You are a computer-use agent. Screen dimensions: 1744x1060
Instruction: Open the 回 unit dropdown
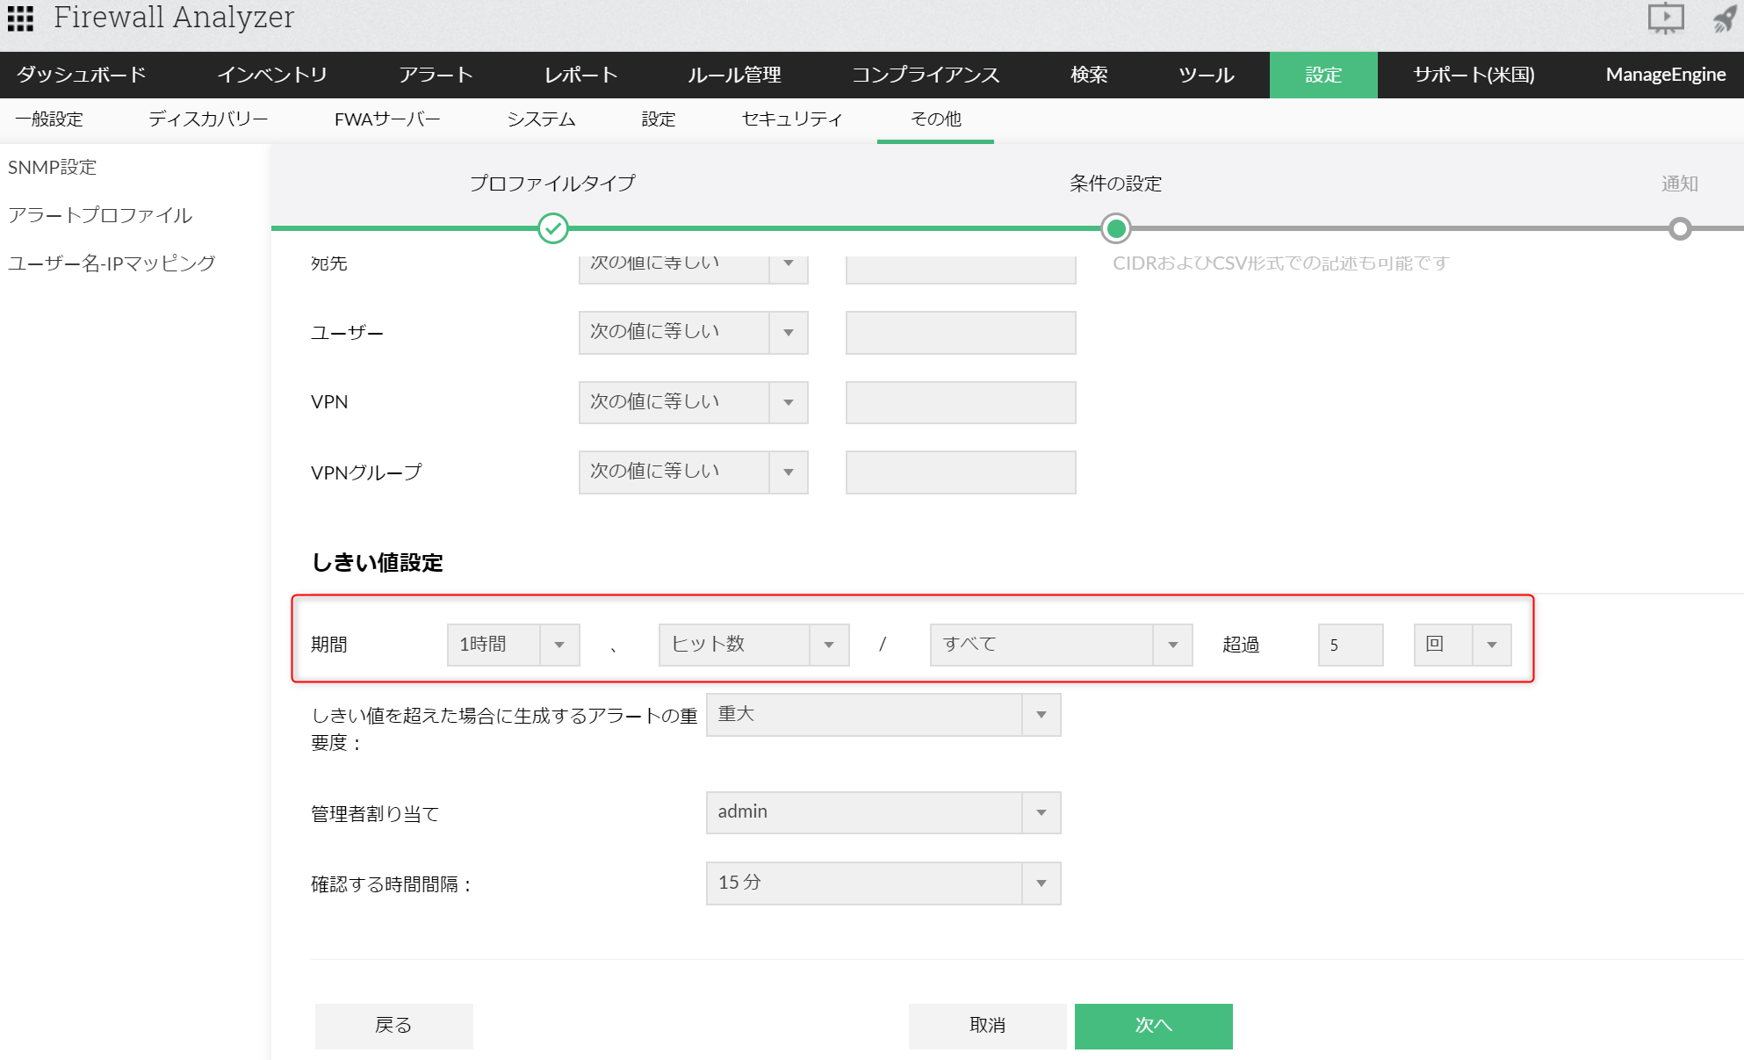coord(1461,645)
